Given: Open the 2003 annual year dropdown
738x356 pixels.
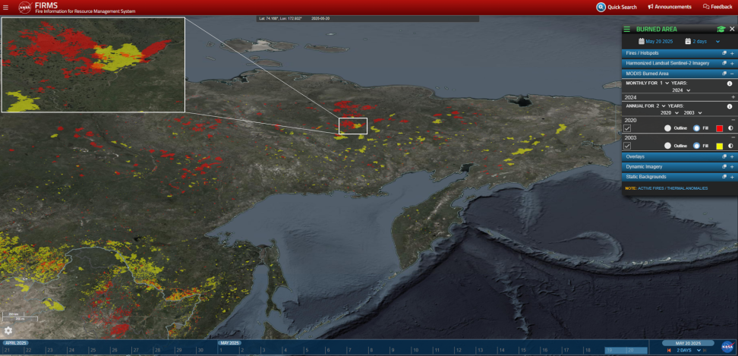Looking at the screenshot, I should click(x=693, y=113).
